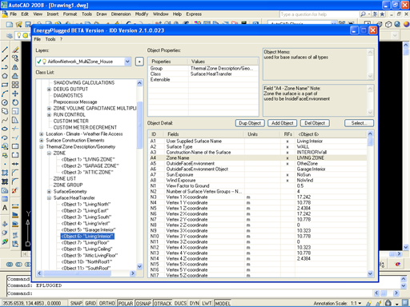This screenshot has width=410, height=307.
Task: Click the MODEL button in status bar
Action: click(223, 303)
